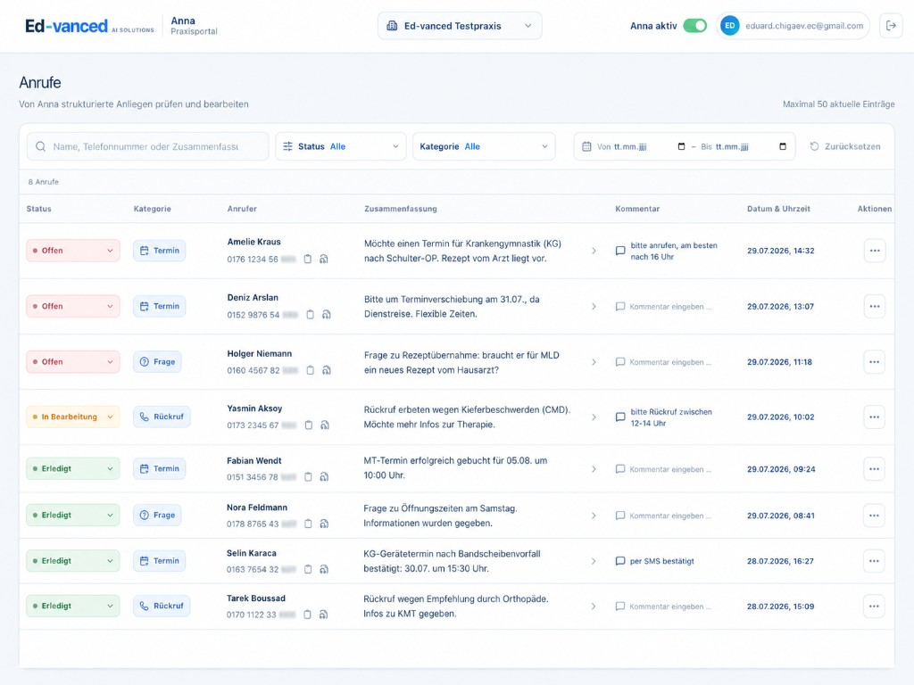Expand summary chevron for Tarek Boussad
The width and height of the screenshot is (914, 685).
594,607
